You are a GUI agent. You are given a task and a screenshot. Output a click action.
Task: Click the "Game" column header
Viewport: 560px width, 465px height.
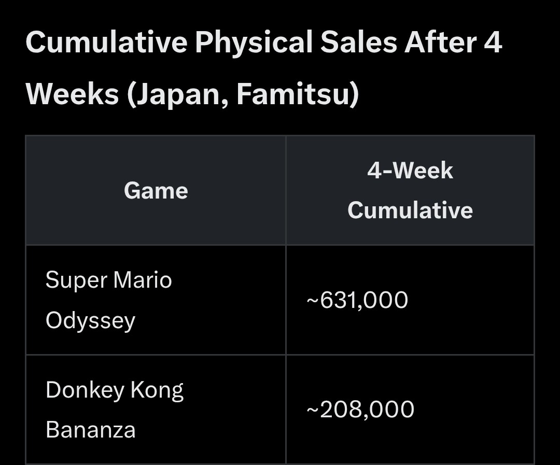pyautogui.click(x=156, y=191)
